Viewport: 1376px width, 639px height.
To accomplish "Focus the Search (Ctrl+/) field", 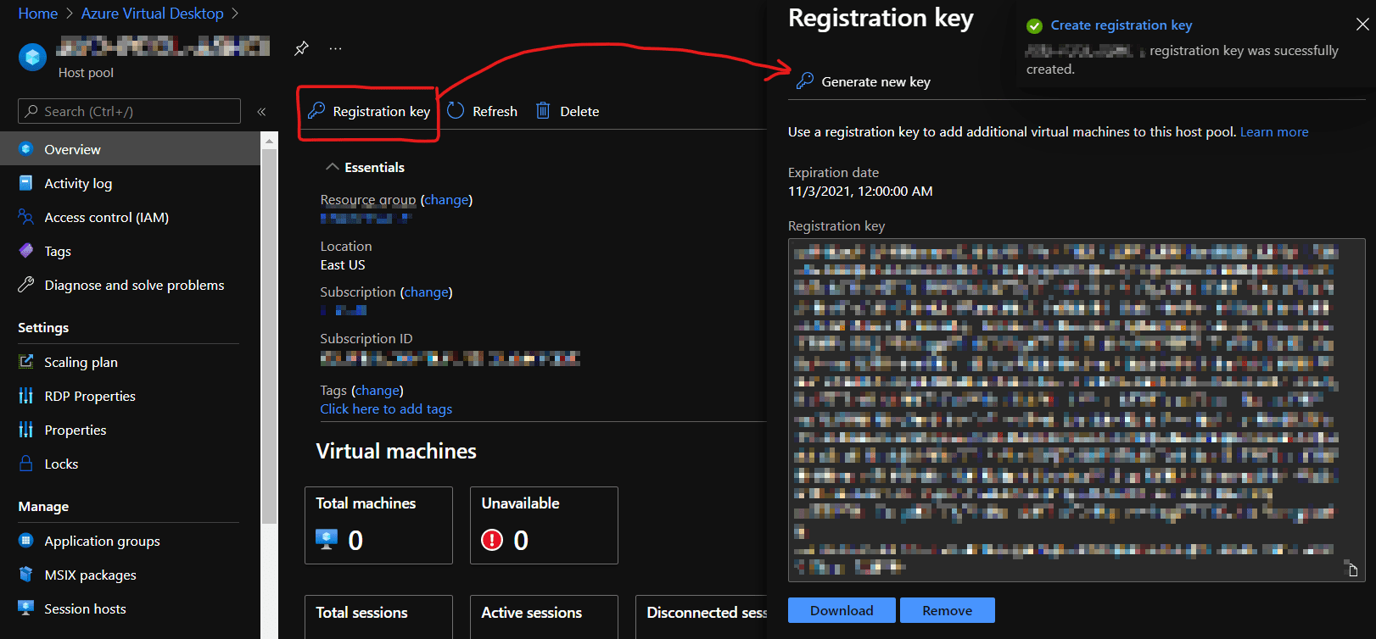I will click(129, 111).
